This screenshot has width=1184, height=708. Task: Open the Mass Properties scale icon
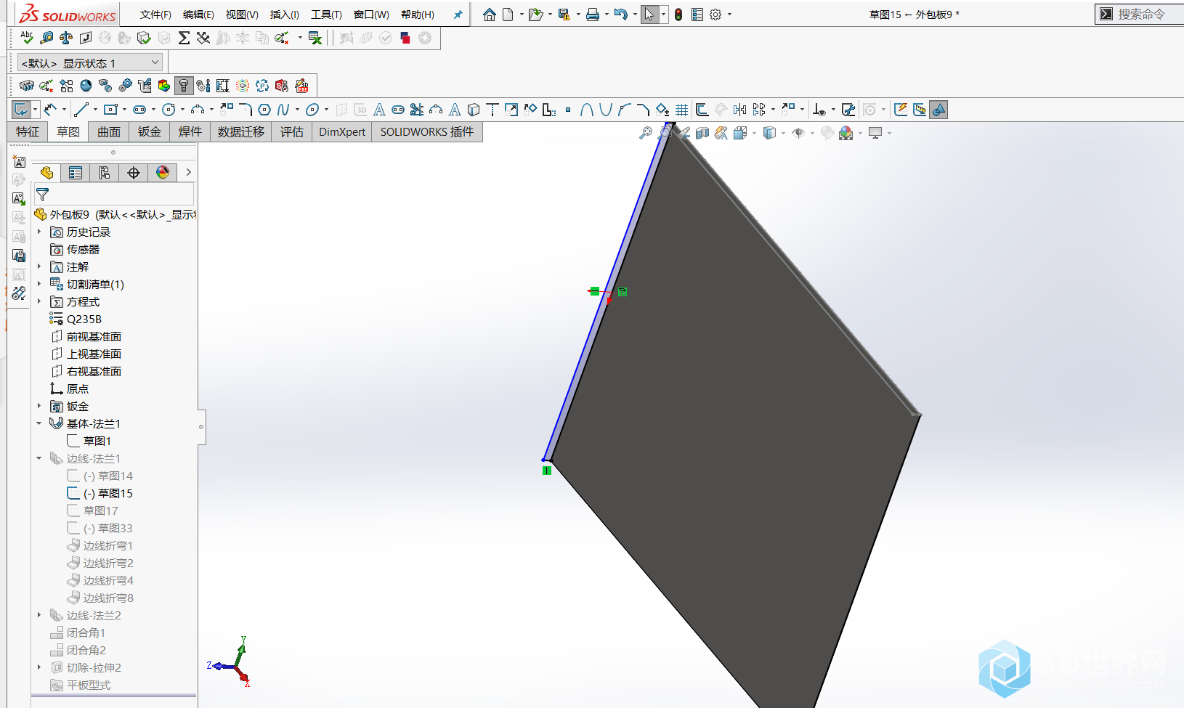tap(66, 38)
